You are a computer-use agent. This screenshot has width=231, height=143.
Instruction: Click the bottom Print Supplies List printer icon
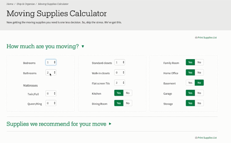[196, 138]
